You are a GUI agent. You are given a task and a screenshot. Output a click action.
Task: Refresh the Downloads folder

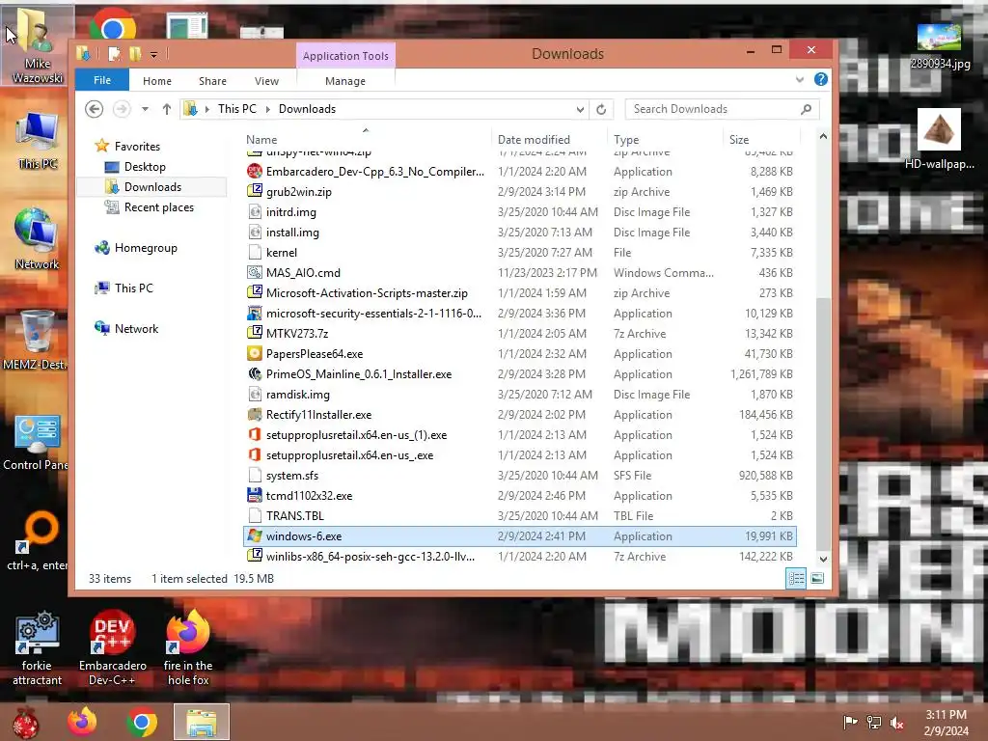click(x=601, y=110)
